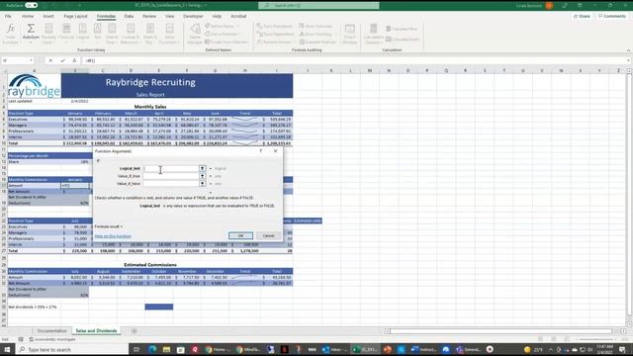Click Trace Dependents
The image size is (633, 356).
pos(275,34)
